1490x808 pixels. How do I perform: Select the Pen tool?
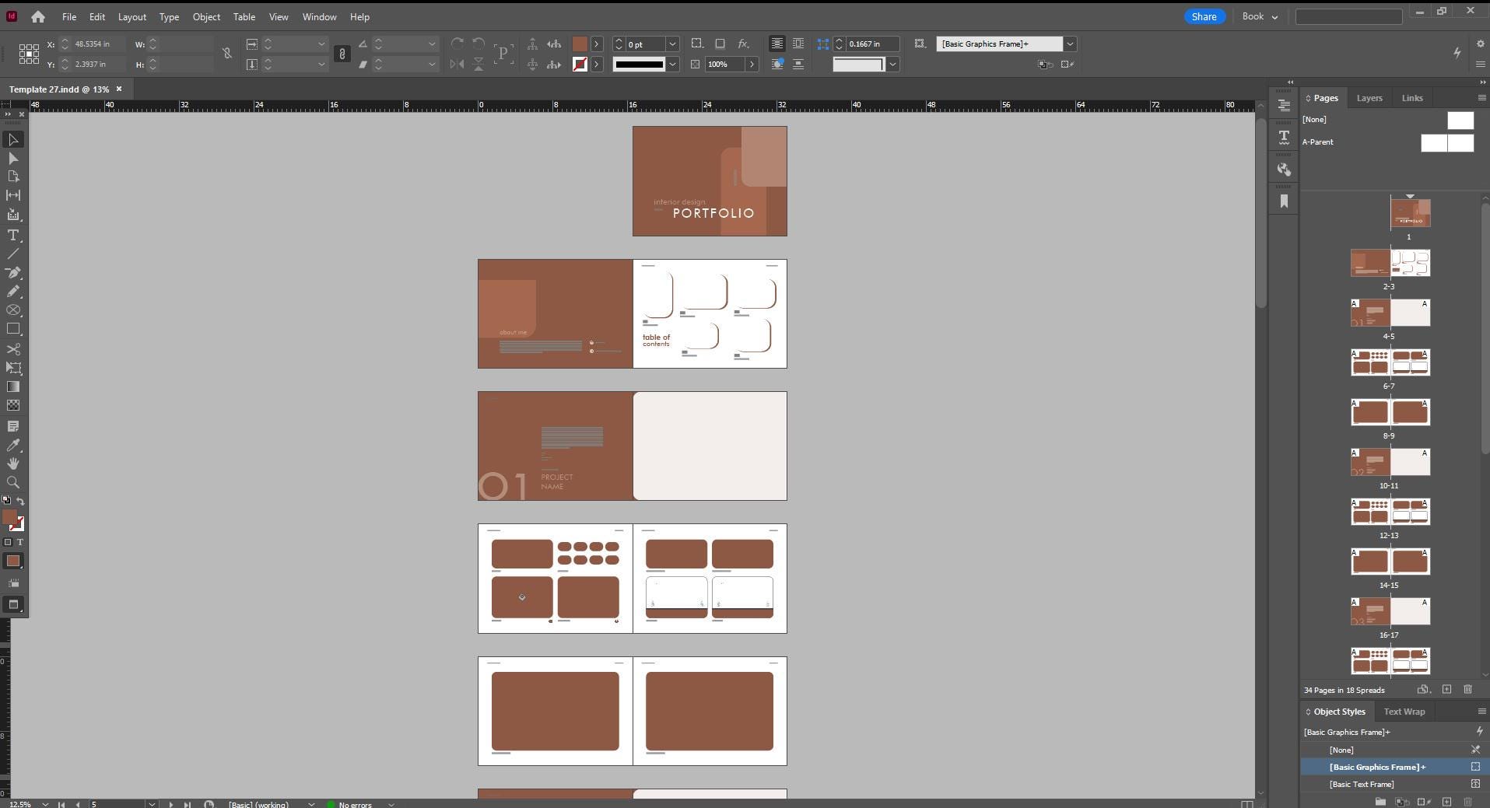click(x=13, y=273)
